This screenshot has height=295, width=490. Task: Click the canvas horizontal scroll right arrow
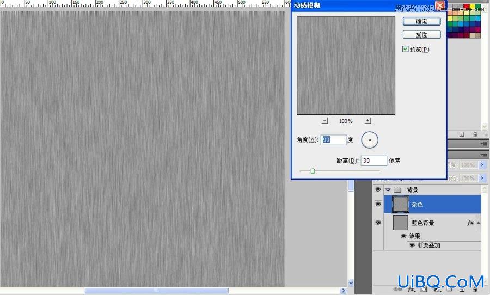coord(344,291)
